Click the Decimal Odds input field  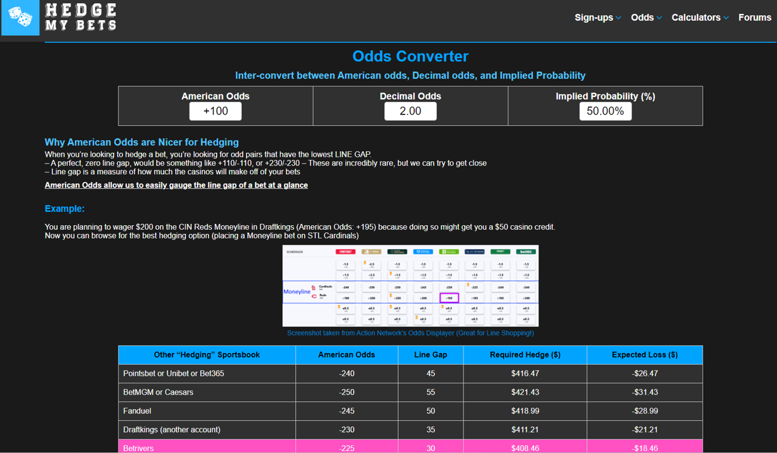point(411,111)
